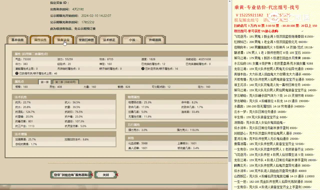Click 物理吸收率: 25.3%
The width and height of the screenshot is (320, 190).
click(140, 102)
